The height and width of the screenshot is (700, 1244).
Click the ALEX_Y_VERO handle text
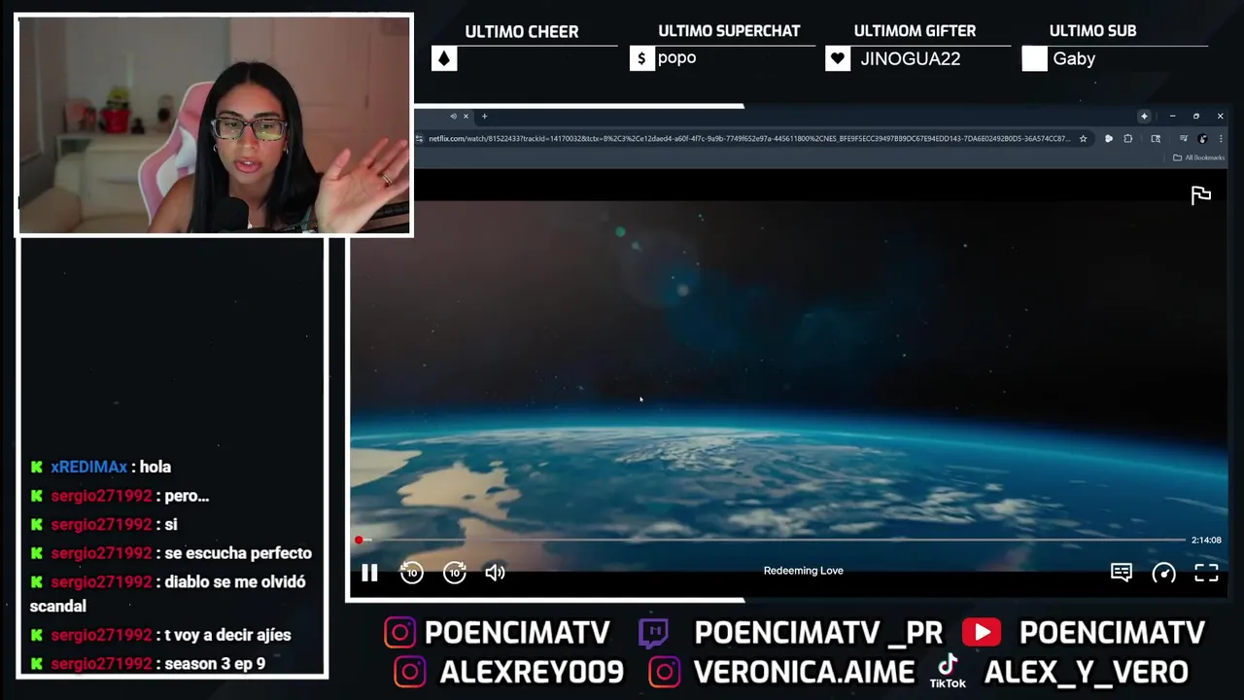coord(1087,672)
